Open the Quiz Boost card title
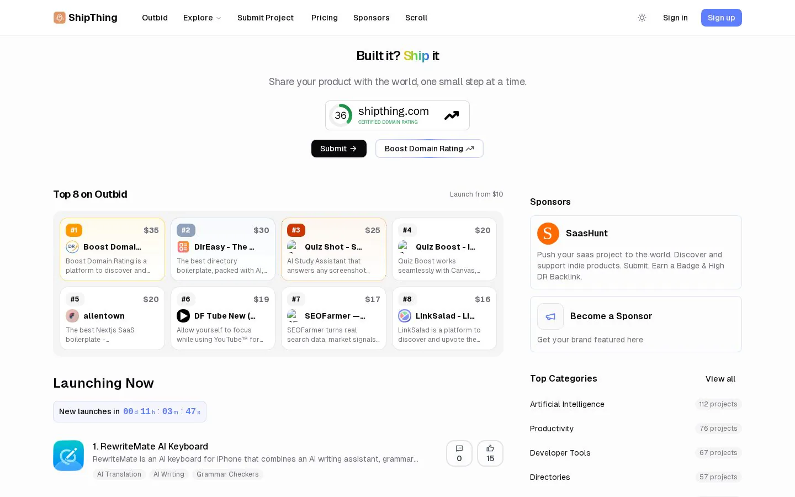This screenshot has height=497, width=795. tap(446, 247)
